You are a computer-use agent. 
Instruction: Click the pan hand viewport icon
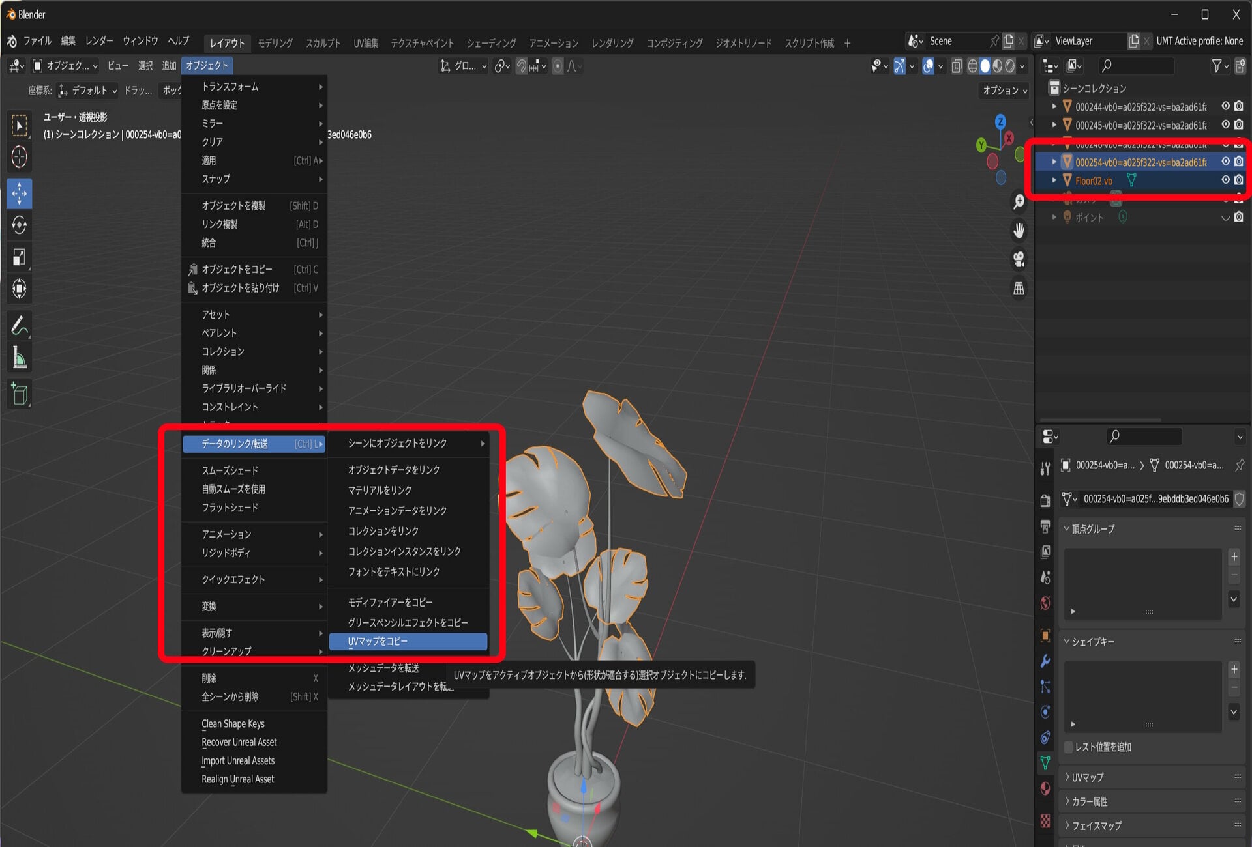click(1019, 231)
